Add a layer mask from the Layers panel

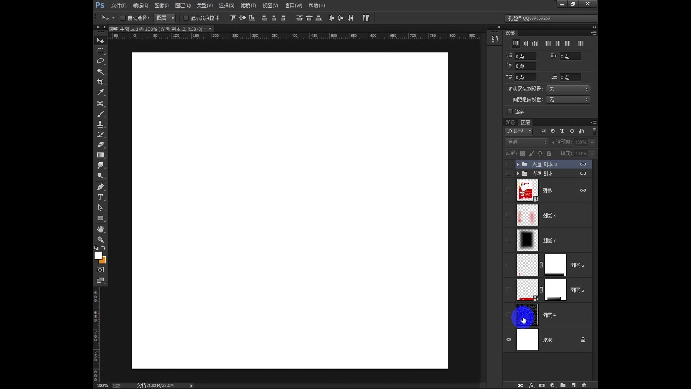[x=541, y=385]
